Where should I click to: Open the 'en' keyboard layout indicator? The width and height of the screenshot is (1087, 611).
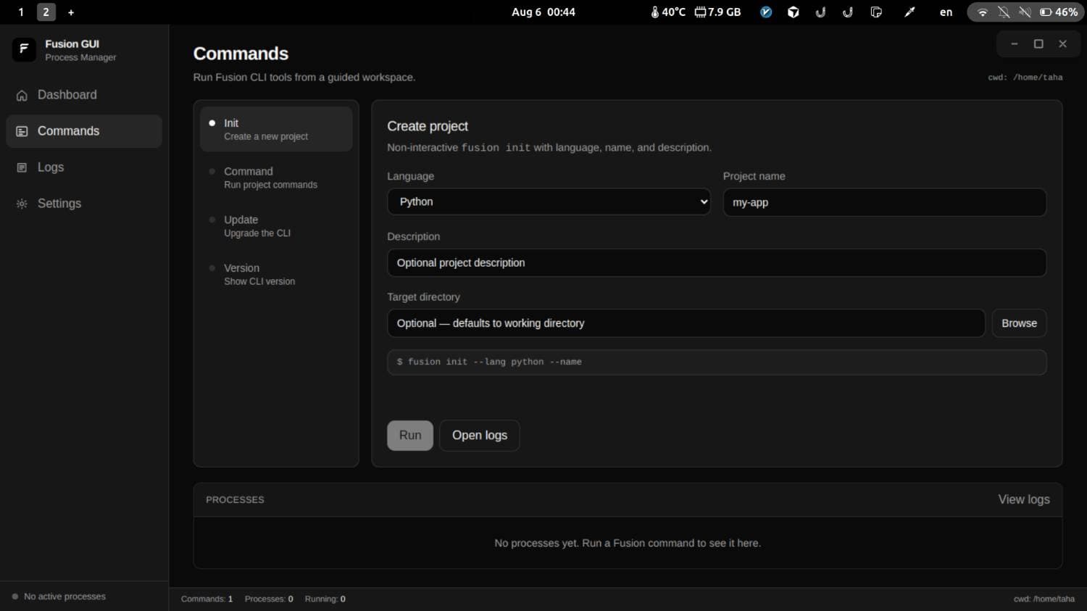pos(946,12)
